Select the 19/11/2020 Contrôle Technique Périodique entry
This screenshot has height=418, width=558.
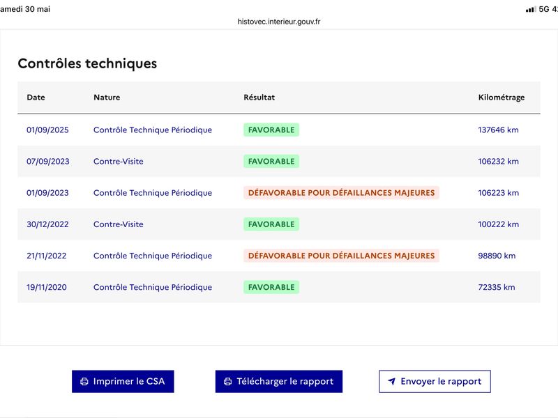click(278, 287)
